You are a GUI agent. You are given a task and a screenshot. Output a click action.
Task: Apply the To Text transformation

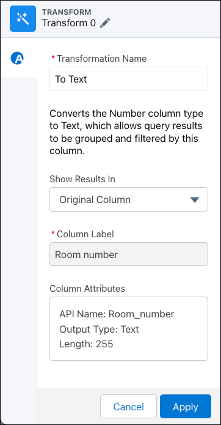pos(186,406)
